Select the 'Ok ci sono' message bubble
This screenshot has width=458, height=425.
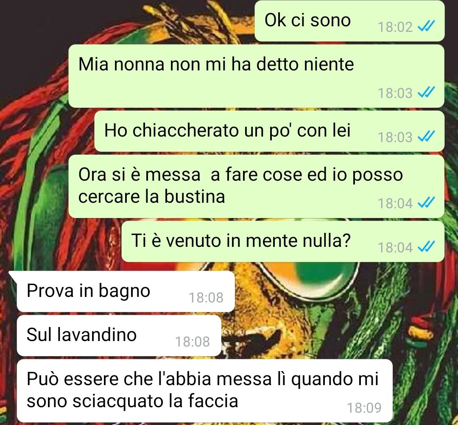[349, 21]
